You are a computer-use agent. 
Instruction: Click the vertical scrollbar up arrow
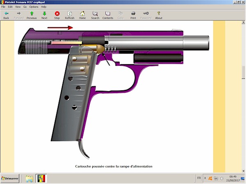243,22
